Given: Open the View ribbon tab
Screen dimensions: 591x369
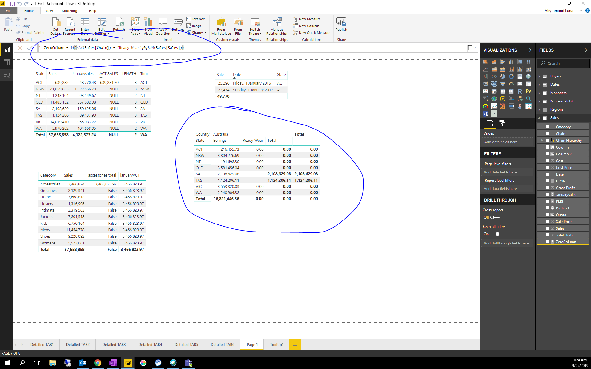Looking at the screenshot, I should click(49, 11).
